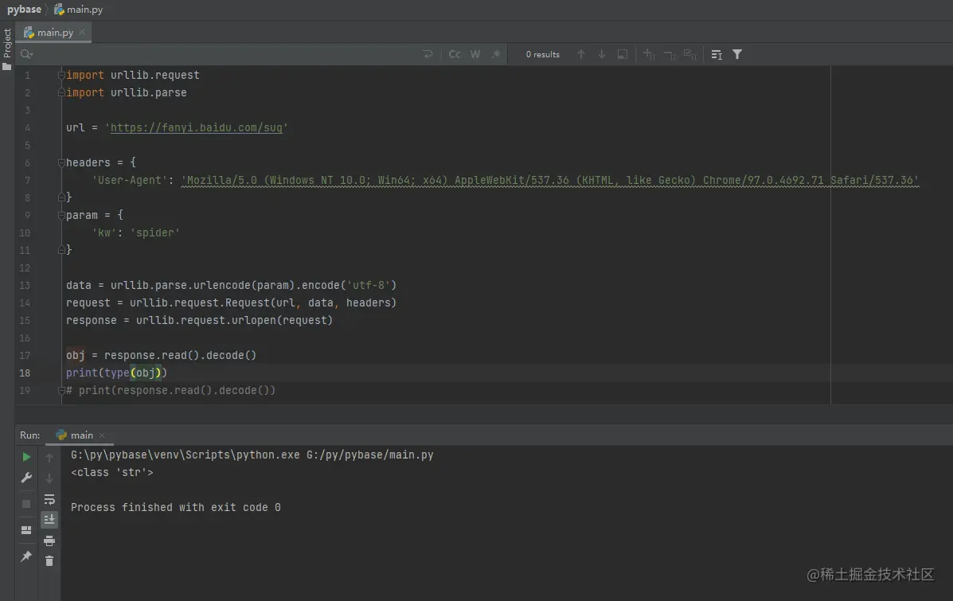953x601 pixels.
Task: Click the <class 'str'> output line
Action: (111, 472)
